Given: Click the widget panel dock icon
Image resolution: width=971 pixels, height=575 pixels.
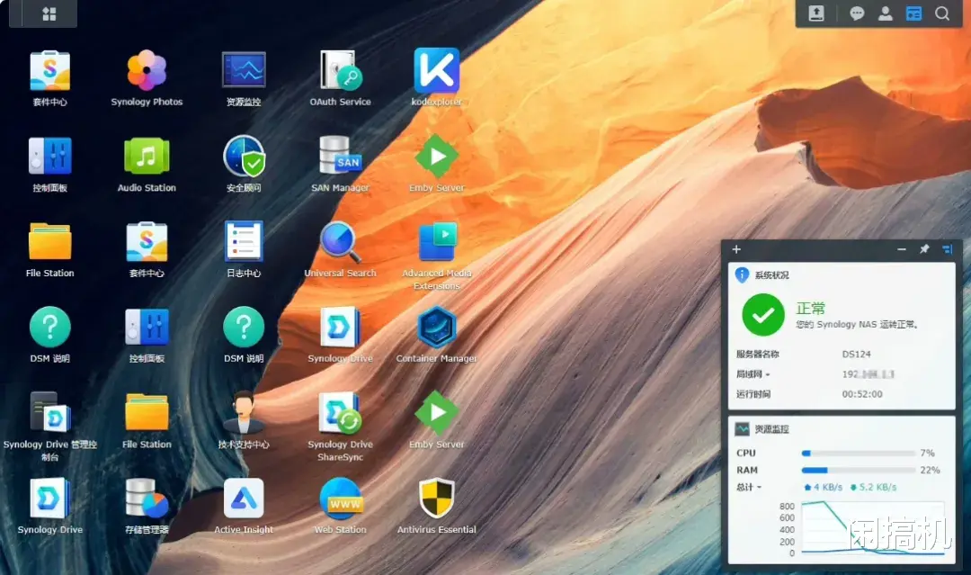Looking at the screenshot, I should pyautogui.click(x=948, y=249).
